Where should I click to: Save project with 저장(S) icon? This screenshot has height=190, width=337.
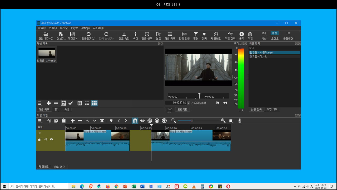[x=72, y=36]
